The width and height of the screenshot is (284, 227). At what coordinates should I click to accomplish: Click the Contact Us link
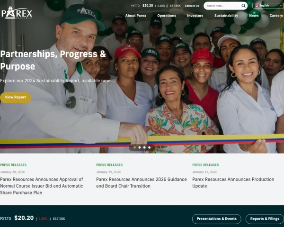pos(192,6)
